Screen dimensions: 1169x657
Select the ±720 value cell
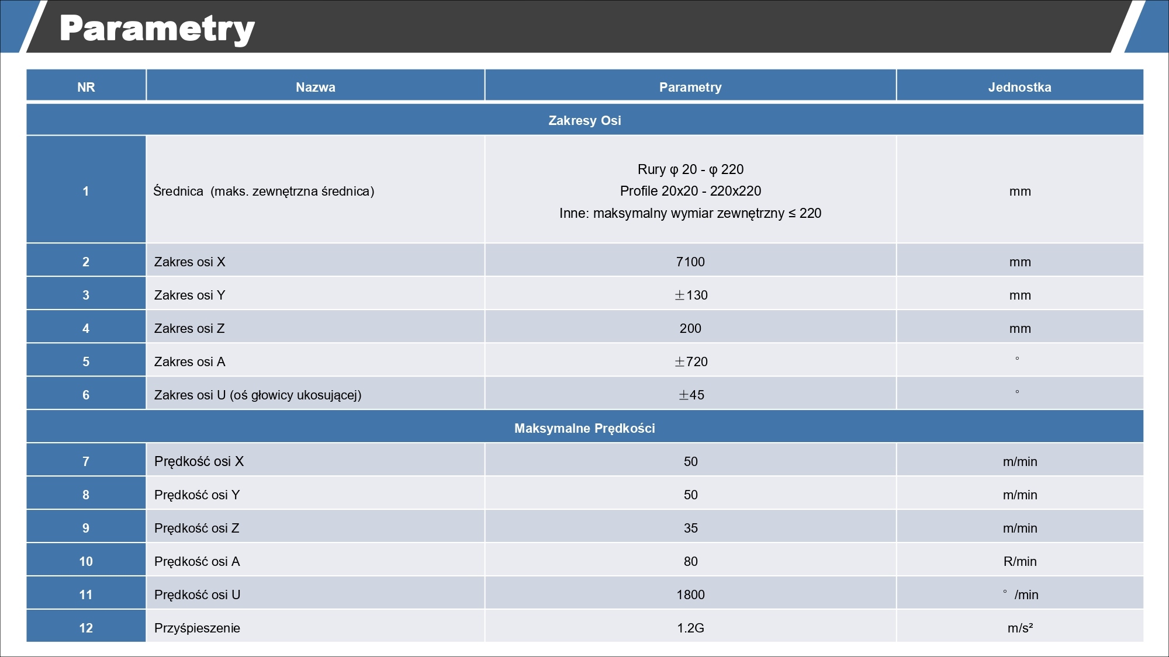click(x=690, y=361)
